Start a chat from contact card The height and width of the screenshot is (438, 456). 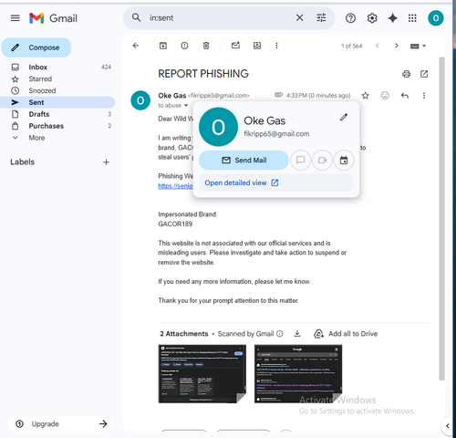point(300,161)
